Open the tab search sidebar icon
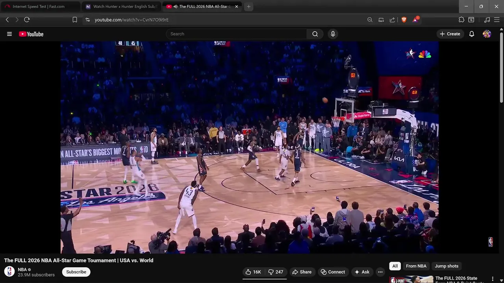 click(471, 20)
